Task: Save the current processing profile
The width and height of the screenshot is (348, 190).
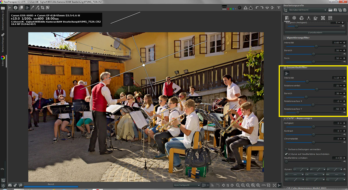Action: [335, 10]
